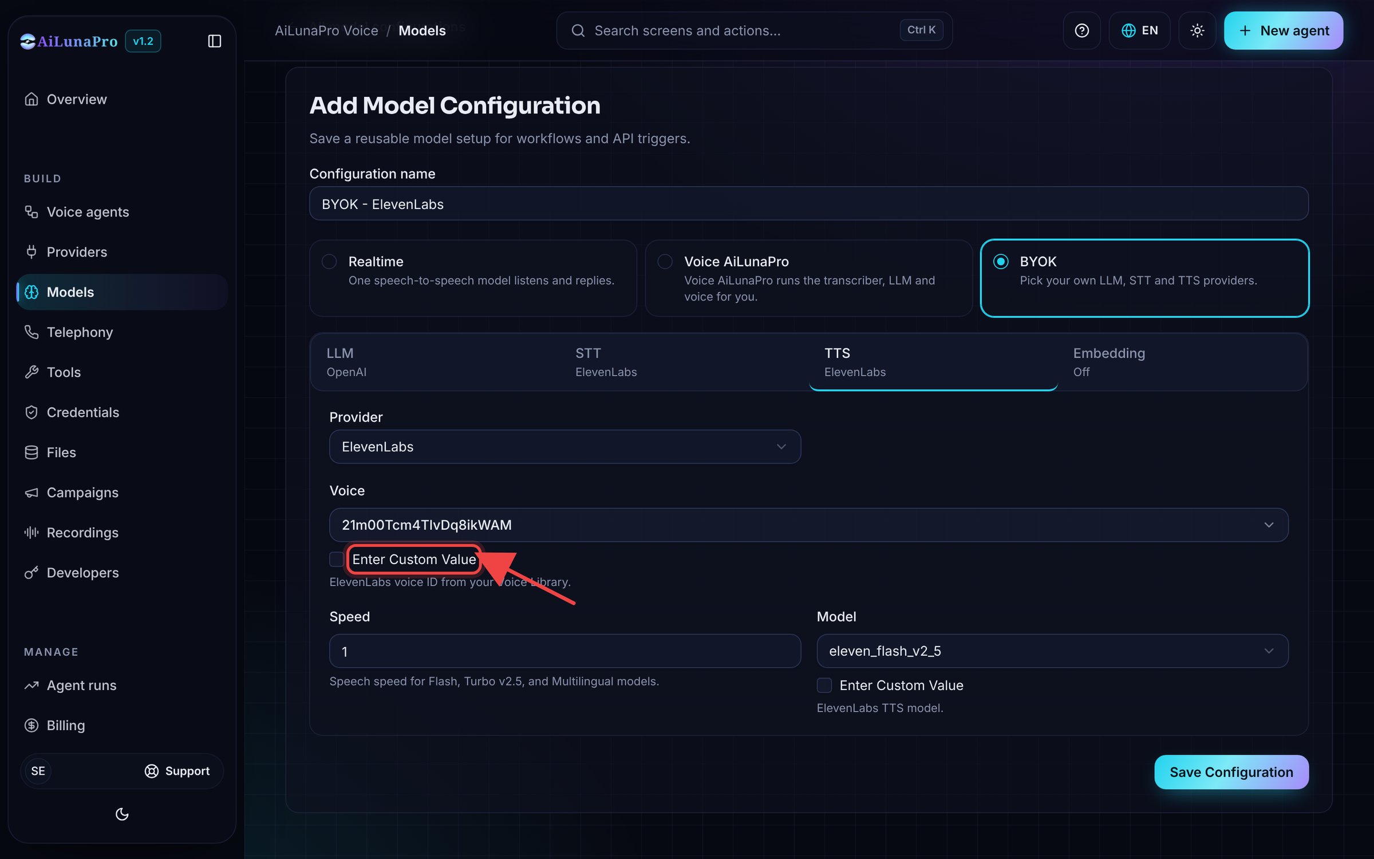This screenshot has height=859, width=1374.
Task: Open the SE user avatar
Action: [x=38, y=771]
